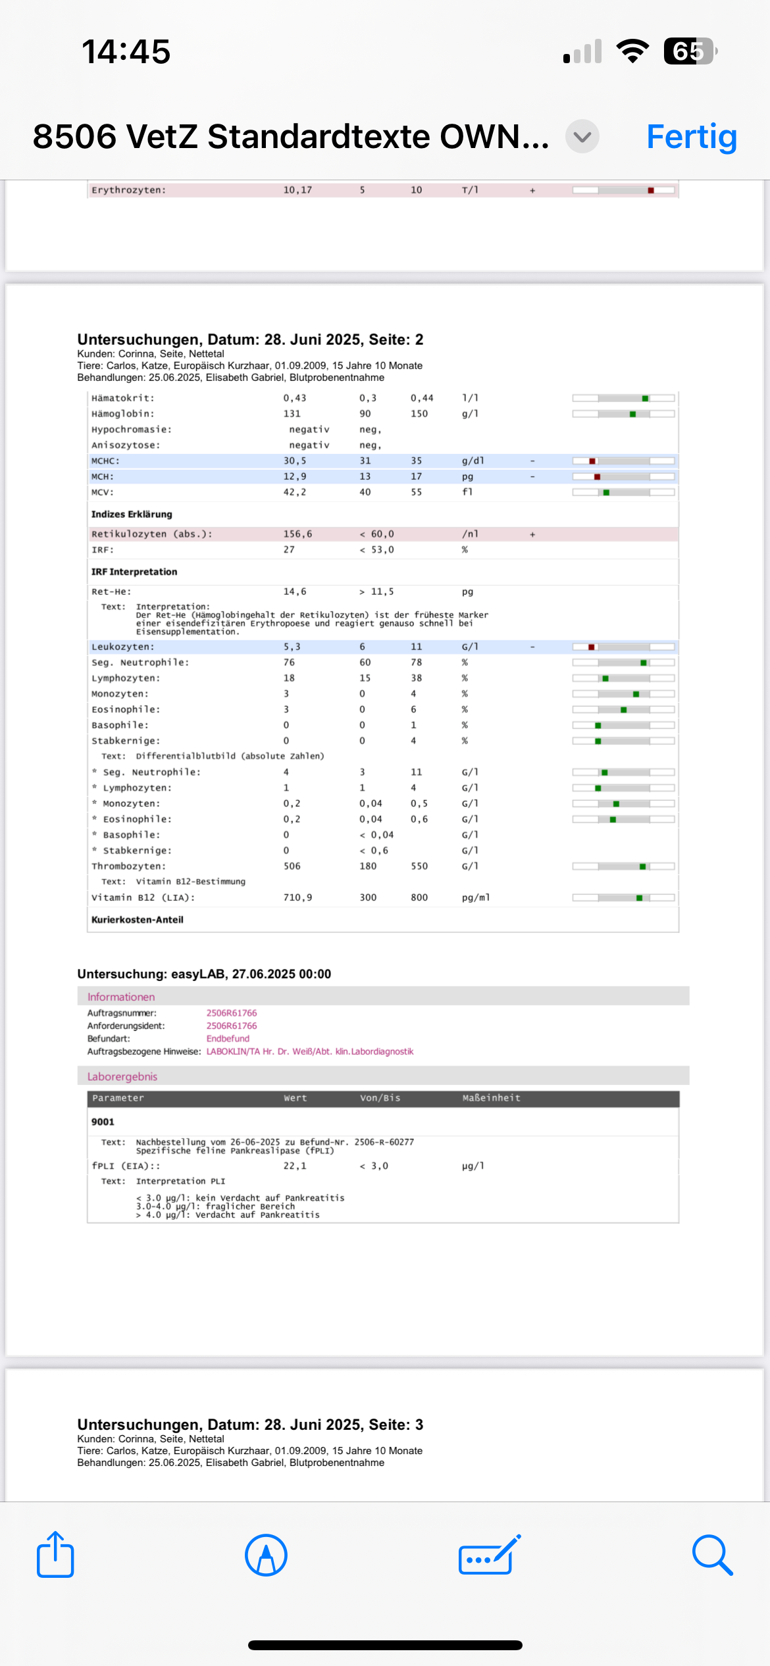Tap the 14:45 clock in status bar

pyautogui.click(x=126, y=51)
